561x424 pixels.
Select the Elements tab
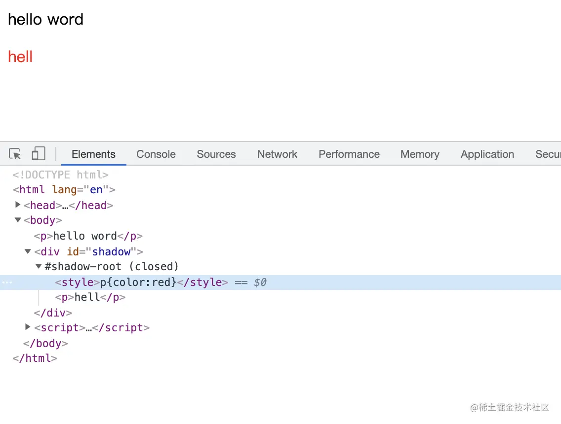[93, 154]
